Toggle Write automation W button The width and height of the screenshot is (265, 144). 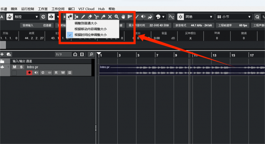tap(63, 73)
